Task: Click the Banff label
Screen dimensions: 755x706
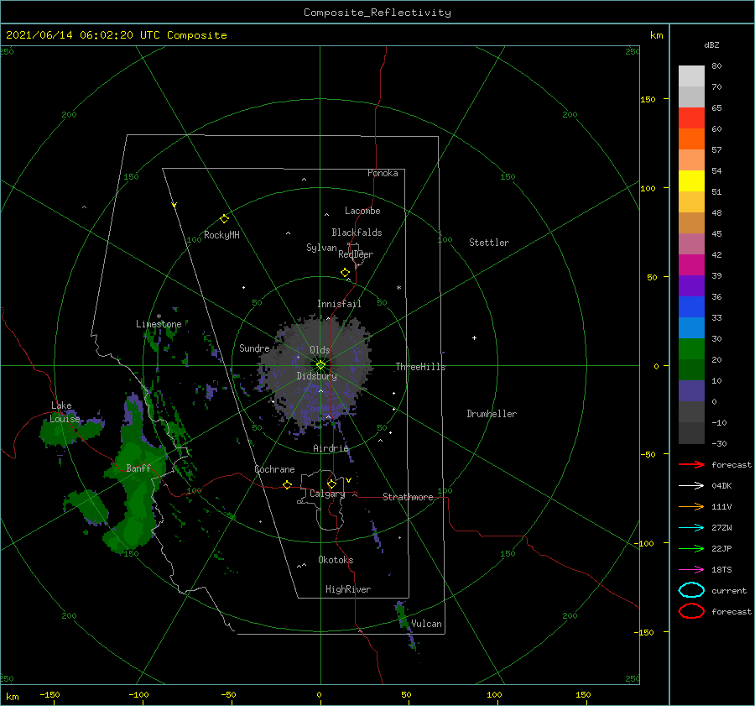Action: [x=138, y=468]
